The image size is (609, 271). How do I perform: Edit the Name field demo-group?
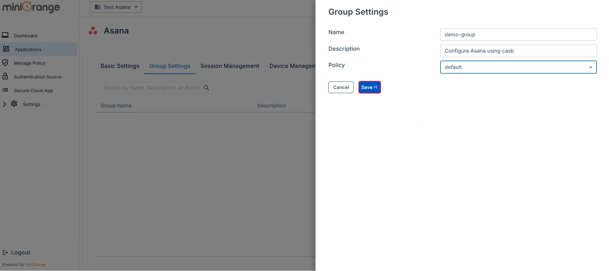pos(518,34)
